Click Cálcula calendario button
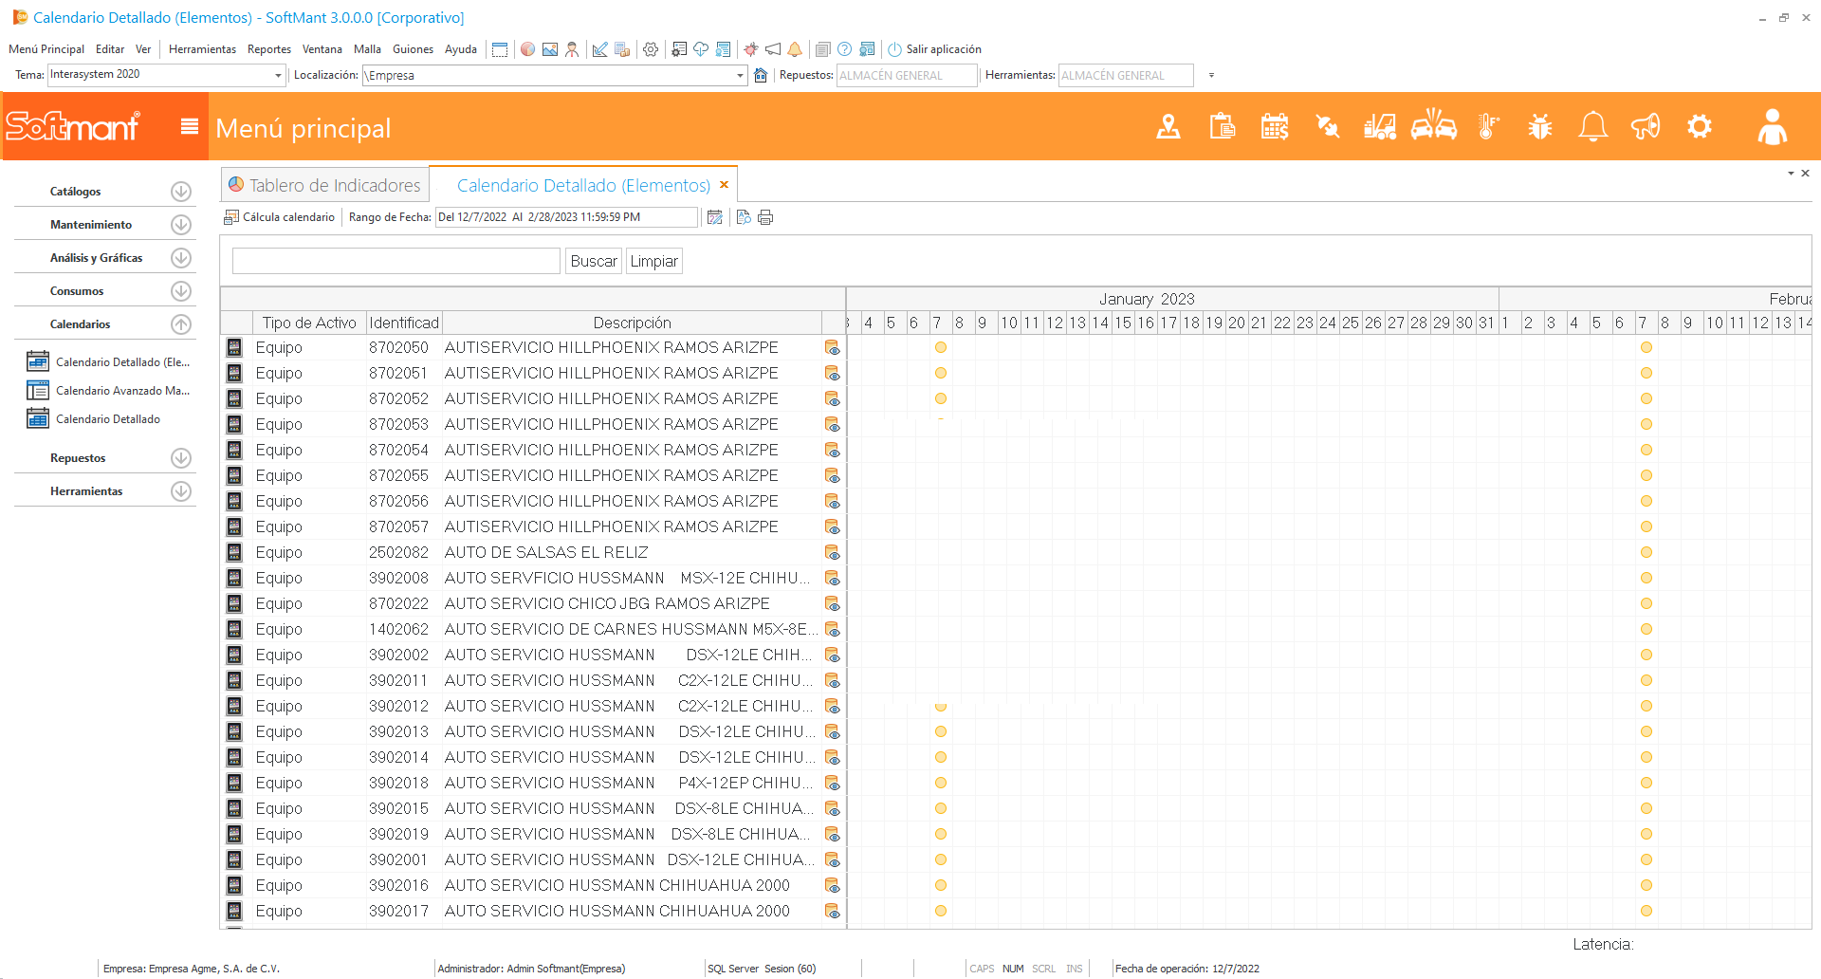Screen dimensions: 1821x979 (279, 217)
